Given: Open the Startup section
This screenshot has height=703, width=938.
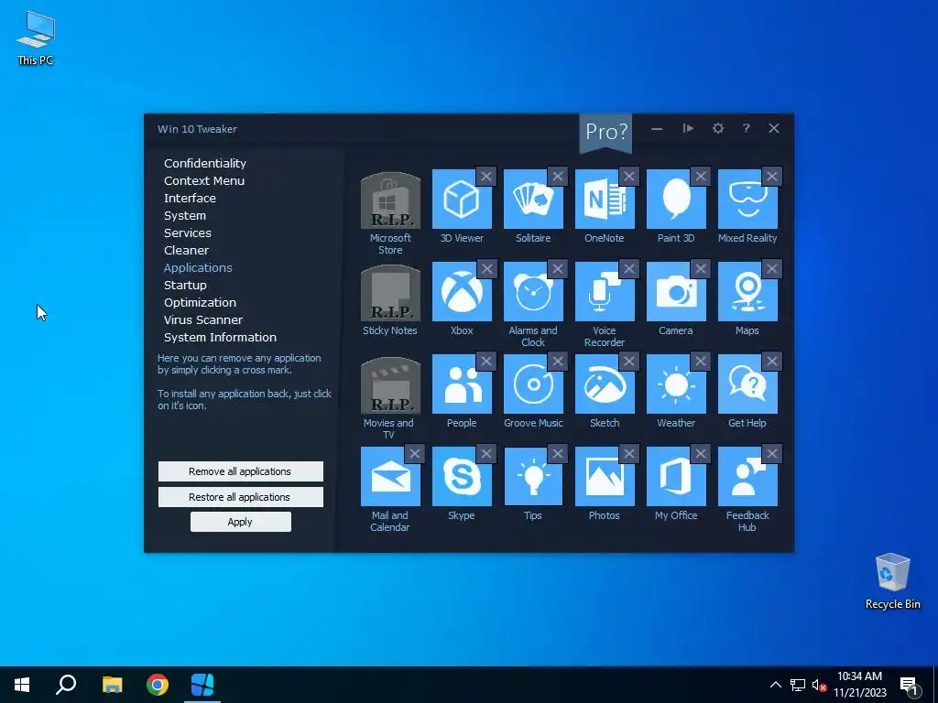Looking at the screenshot, I should [185, 285].
